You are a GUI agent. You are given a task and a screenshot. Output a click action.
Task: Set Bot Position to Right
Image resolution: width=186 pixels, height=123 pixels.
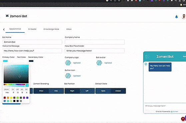click(x=72, y=91)
